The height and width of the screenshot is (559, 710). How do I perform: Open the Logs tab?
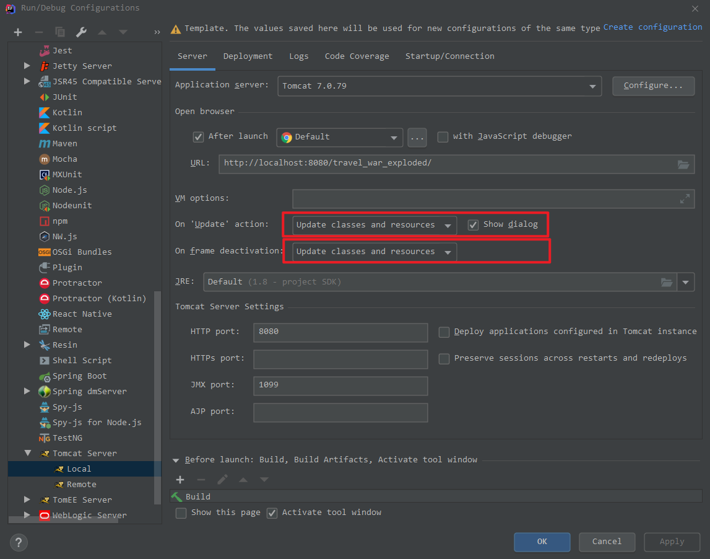click(x=299, y=56)
